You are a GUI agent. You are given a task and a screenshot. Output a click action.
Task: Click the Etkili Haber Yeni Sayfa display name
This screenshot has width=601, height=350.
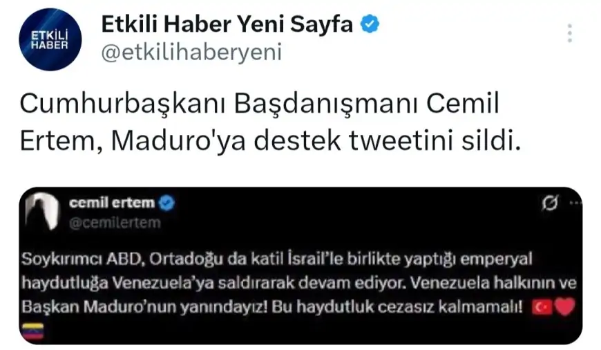[x=227, y=25]
